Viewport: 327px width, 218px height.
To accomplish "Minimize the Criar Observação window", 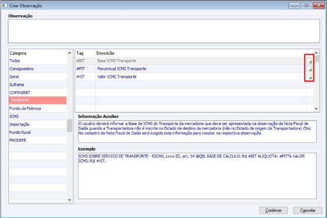I will tap(294, 6).
